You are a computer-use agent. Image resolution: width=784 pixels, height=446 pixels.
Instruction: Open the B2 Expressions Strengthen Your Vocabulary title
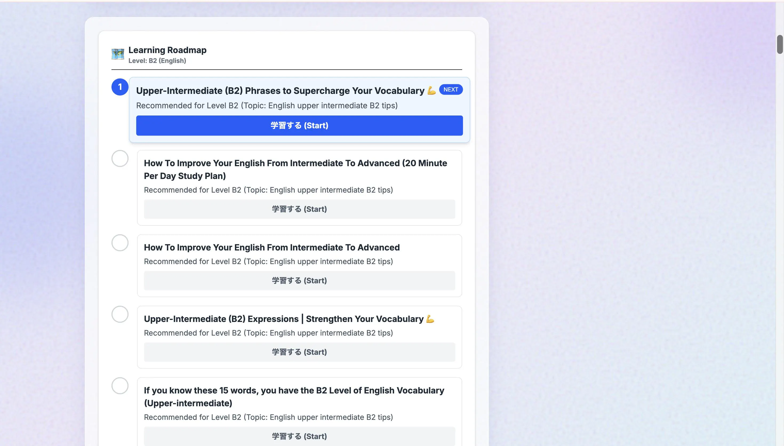(x=283, y=319)
